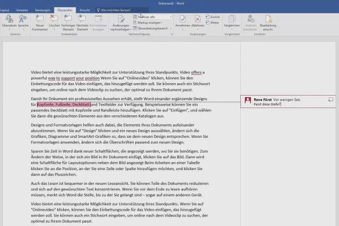Viewport: 339px width, 226px height.
Task: Click the underlined phrase support your position
Action: (x=80, y=78)
